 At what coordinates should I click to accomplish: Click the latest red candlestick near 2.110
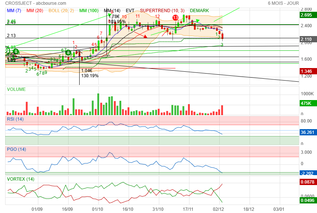point(222,36)
